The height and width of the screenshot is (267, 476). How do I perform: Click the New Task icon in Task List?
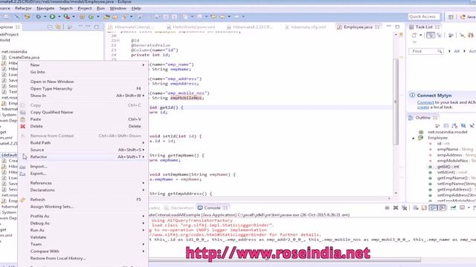point(414,35)
